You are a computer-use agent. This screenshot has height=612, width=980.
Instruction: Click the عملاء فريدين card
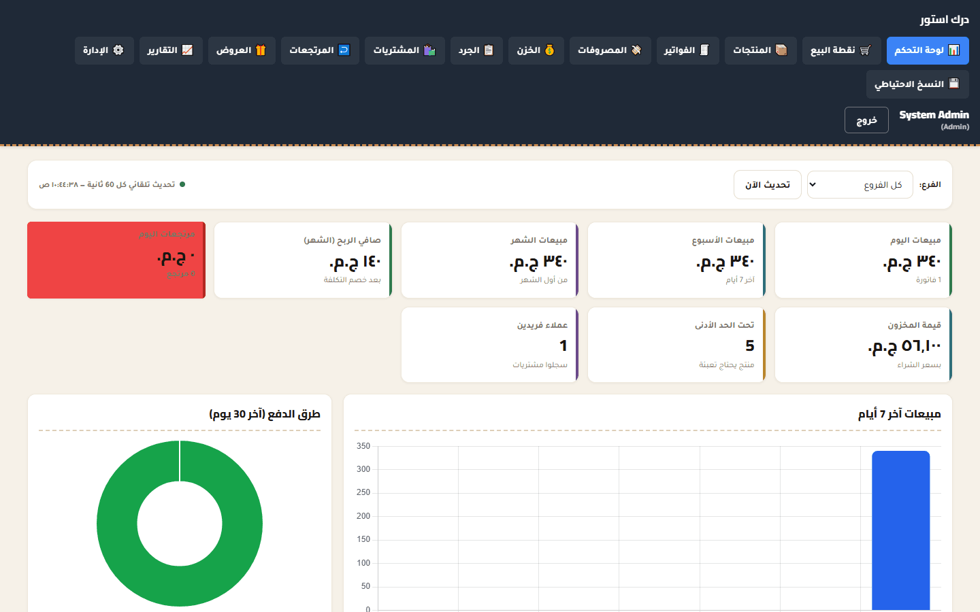coord(490,345)
